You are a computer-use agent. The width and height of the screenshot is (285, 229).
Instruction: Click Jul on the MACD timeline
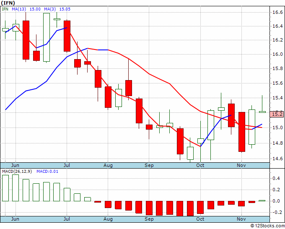67,219
